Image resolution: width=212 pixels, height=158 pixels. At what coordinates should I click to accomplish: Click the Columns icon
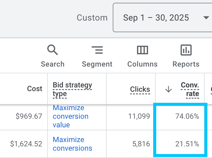142,50
